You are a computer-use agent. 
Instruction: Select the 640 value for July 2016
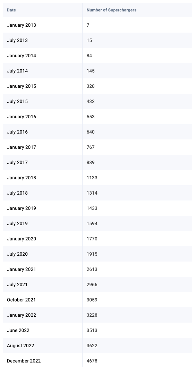point(91,132)
